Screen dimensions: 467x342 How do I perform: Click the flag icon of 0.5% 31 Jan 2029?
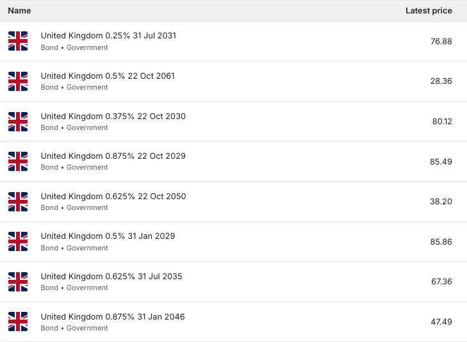tap(18, 241)
